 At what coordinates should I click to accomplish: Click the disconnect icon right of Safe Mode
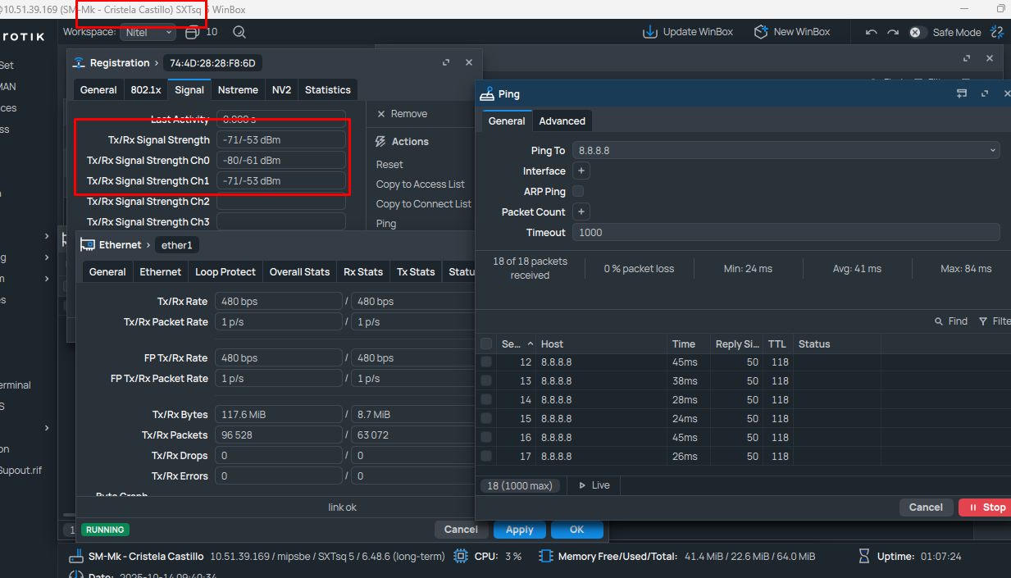(997, 32)
